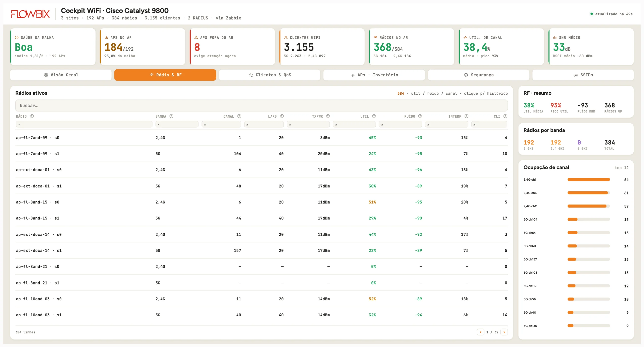Click the UTIL minimum filter field

pos(354,124)
